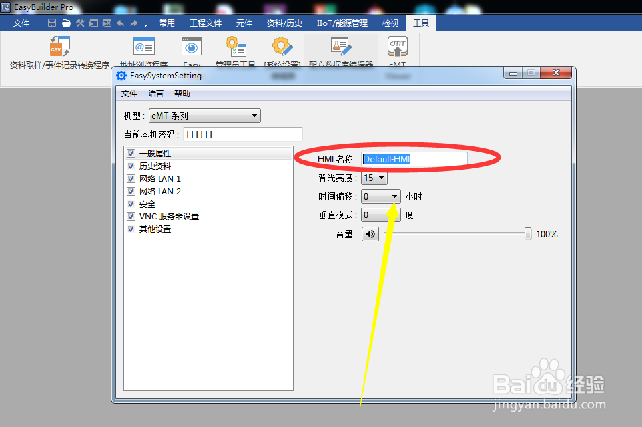This screenshot has height=427, width=642.
Task: Select the 其他设置 list row label
Action: click(x=155, y=229)
